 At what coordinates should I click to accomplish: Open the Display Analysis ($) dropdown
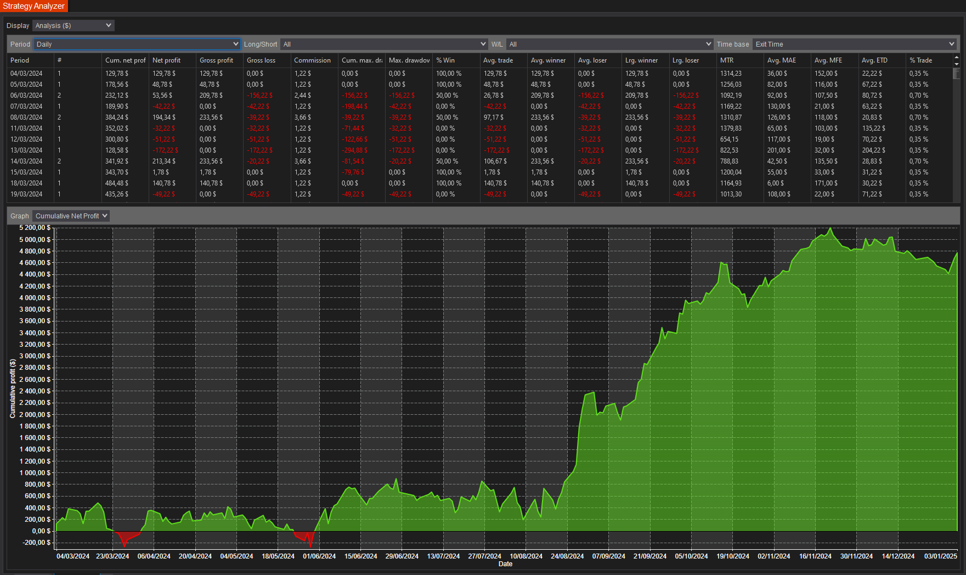pyautogui.click(x=73, y=26)
